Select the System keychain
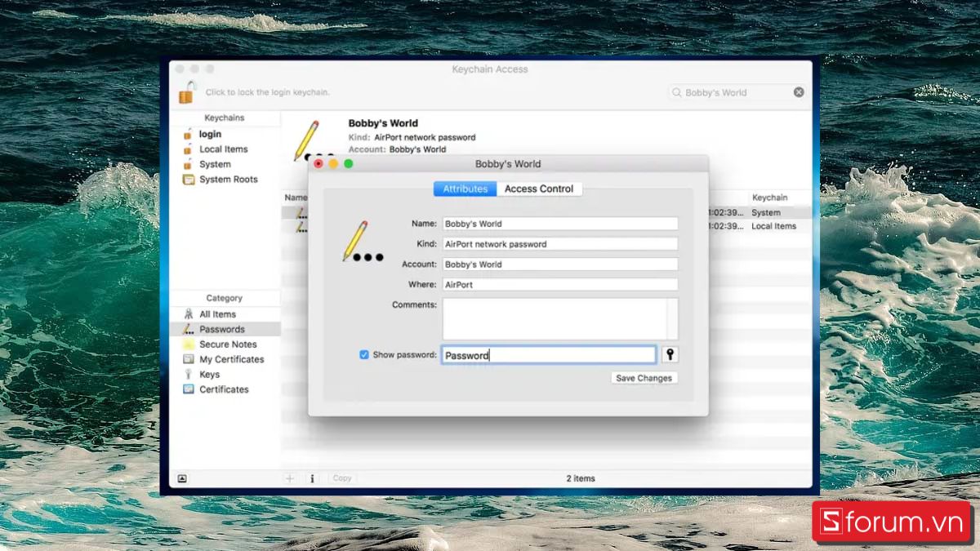980x551 pixels. point(214,164)
